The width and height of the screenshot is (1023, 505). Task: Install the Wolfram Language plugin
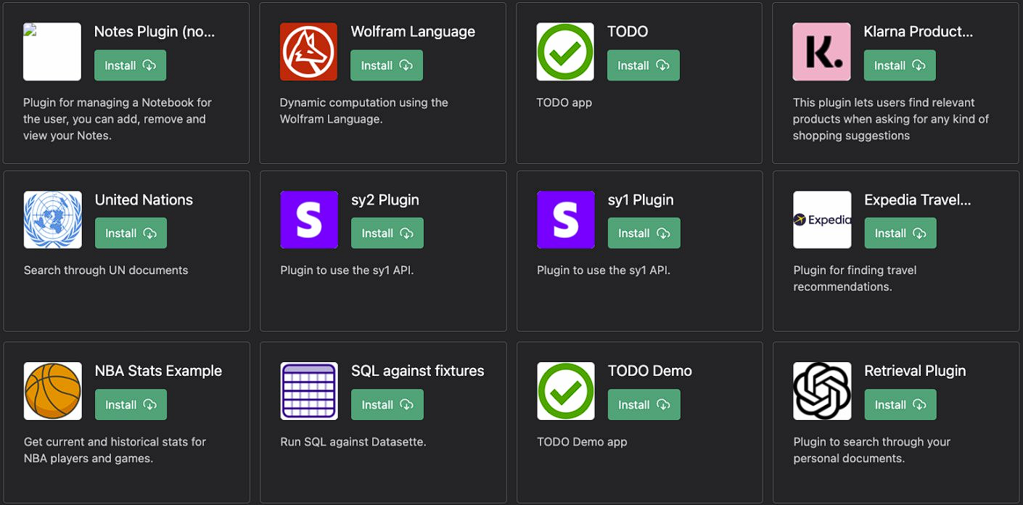point(387,65)
